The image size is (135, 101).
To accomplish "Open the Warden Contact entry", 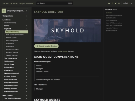I will coord(42,72).
